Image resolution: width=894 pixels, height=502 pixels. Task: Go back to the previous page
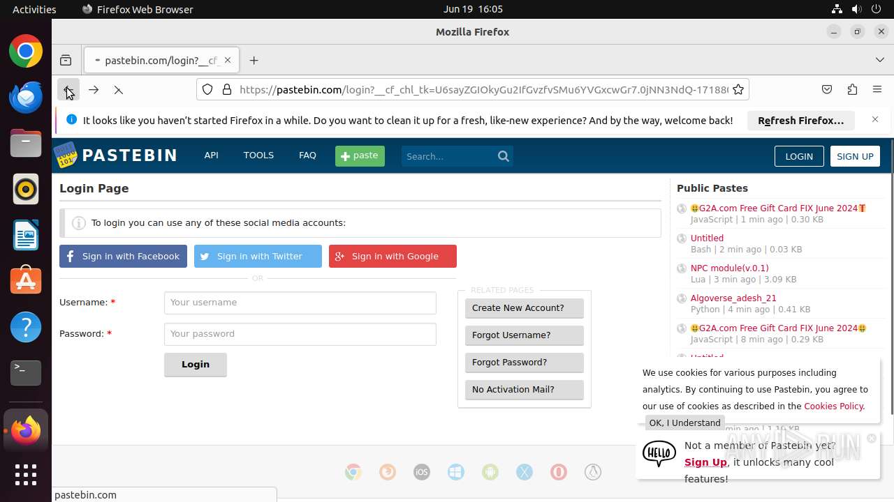coord(68,90)
